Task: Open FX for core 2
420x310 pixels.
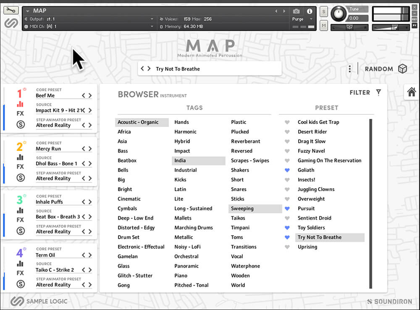Action: pos(20,167)
